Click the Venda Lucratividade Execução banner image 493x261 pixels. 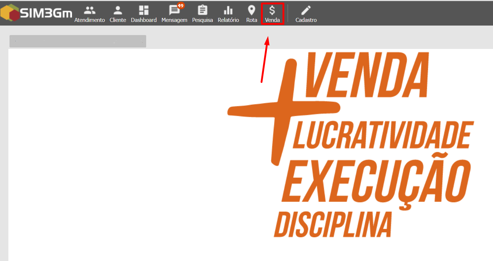351,145
